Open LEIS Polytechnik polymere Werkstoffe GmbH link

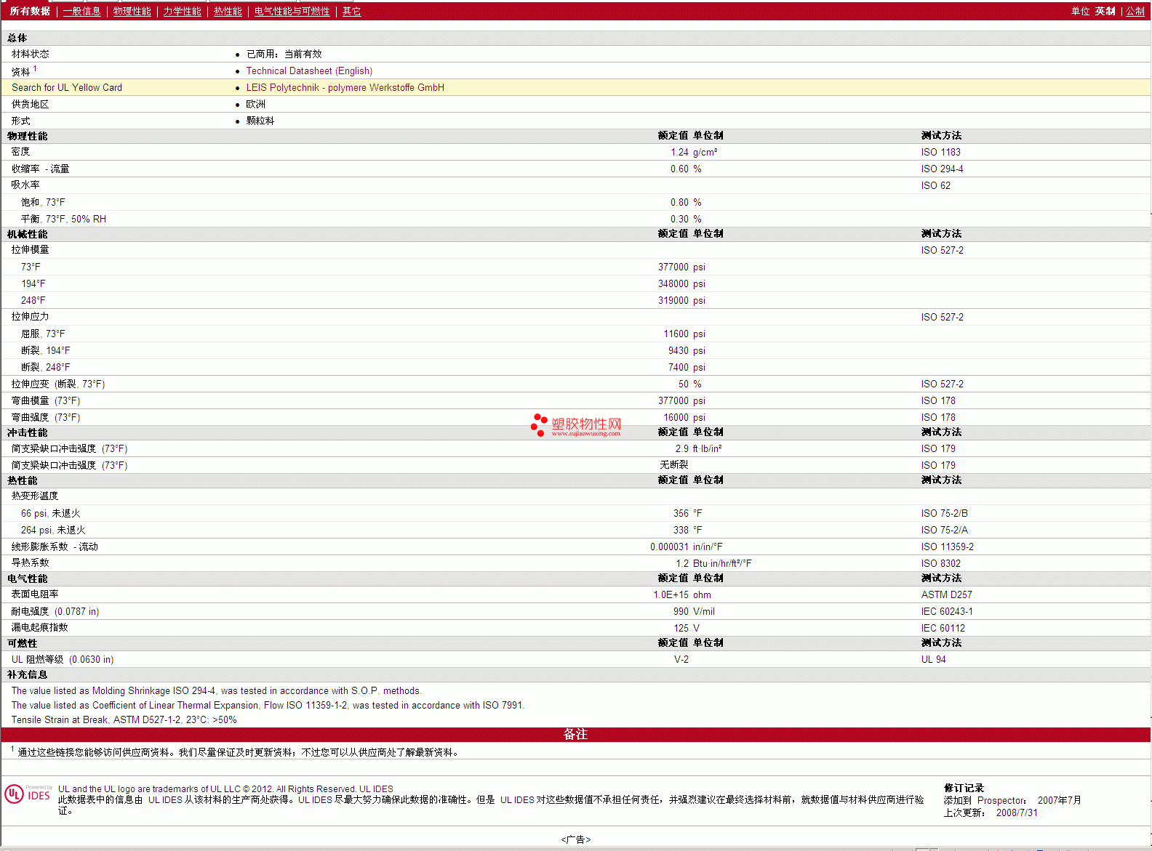[x=345, y=88]
